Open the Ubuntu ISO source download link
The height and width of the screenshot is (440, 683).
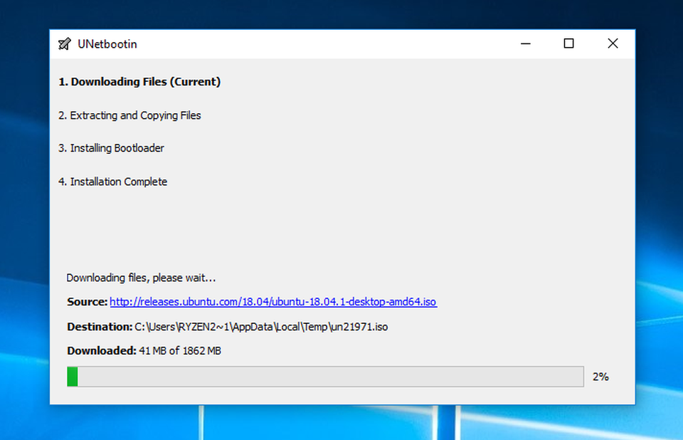(273, 302)
